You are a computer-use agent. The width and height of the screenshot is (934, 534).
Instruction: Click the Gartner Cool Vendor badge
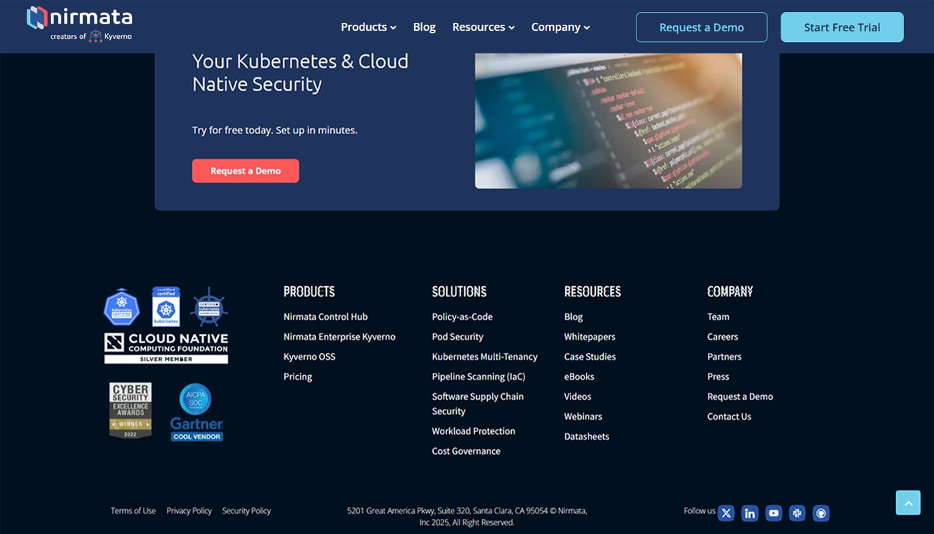click(x=196, y=429)
